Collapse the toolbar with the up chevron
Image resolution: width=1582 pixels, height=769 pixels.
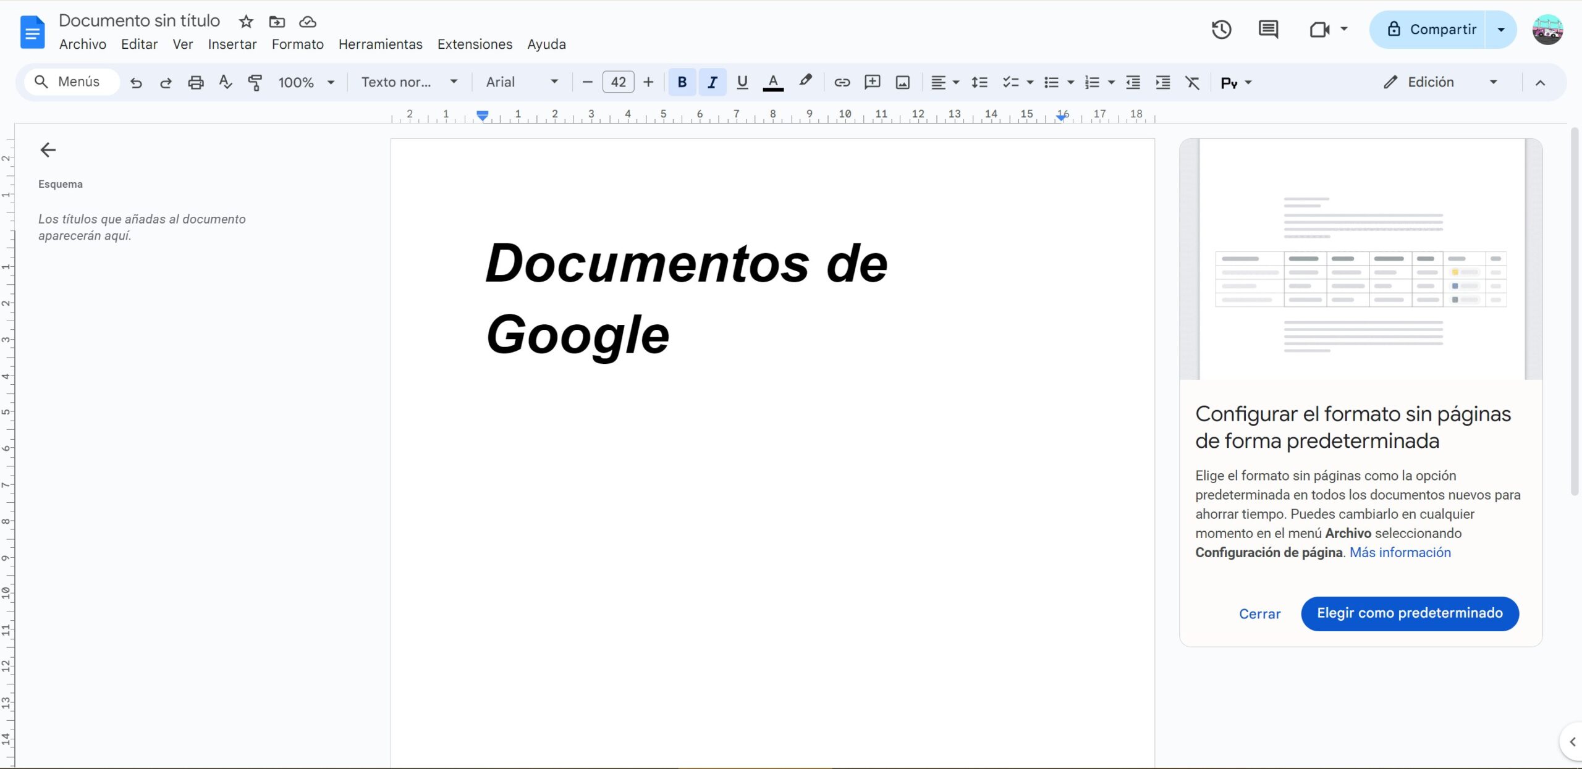click(1540, 83)
